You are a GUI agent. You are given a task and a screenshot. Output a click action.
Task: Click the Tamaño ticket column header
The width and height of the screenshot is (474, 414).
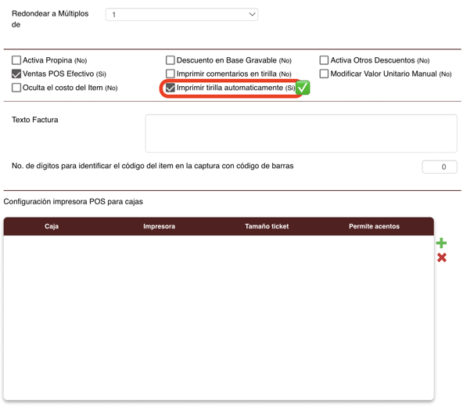tap(267, 226)
